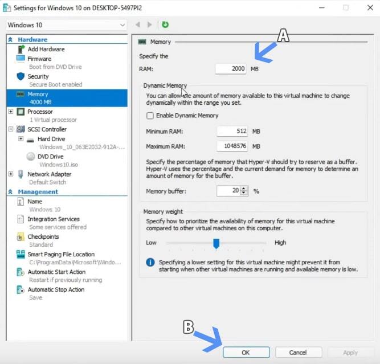Screen dimensions: 380x364
Task: Select Integration Services
Action: click(54, 219)
